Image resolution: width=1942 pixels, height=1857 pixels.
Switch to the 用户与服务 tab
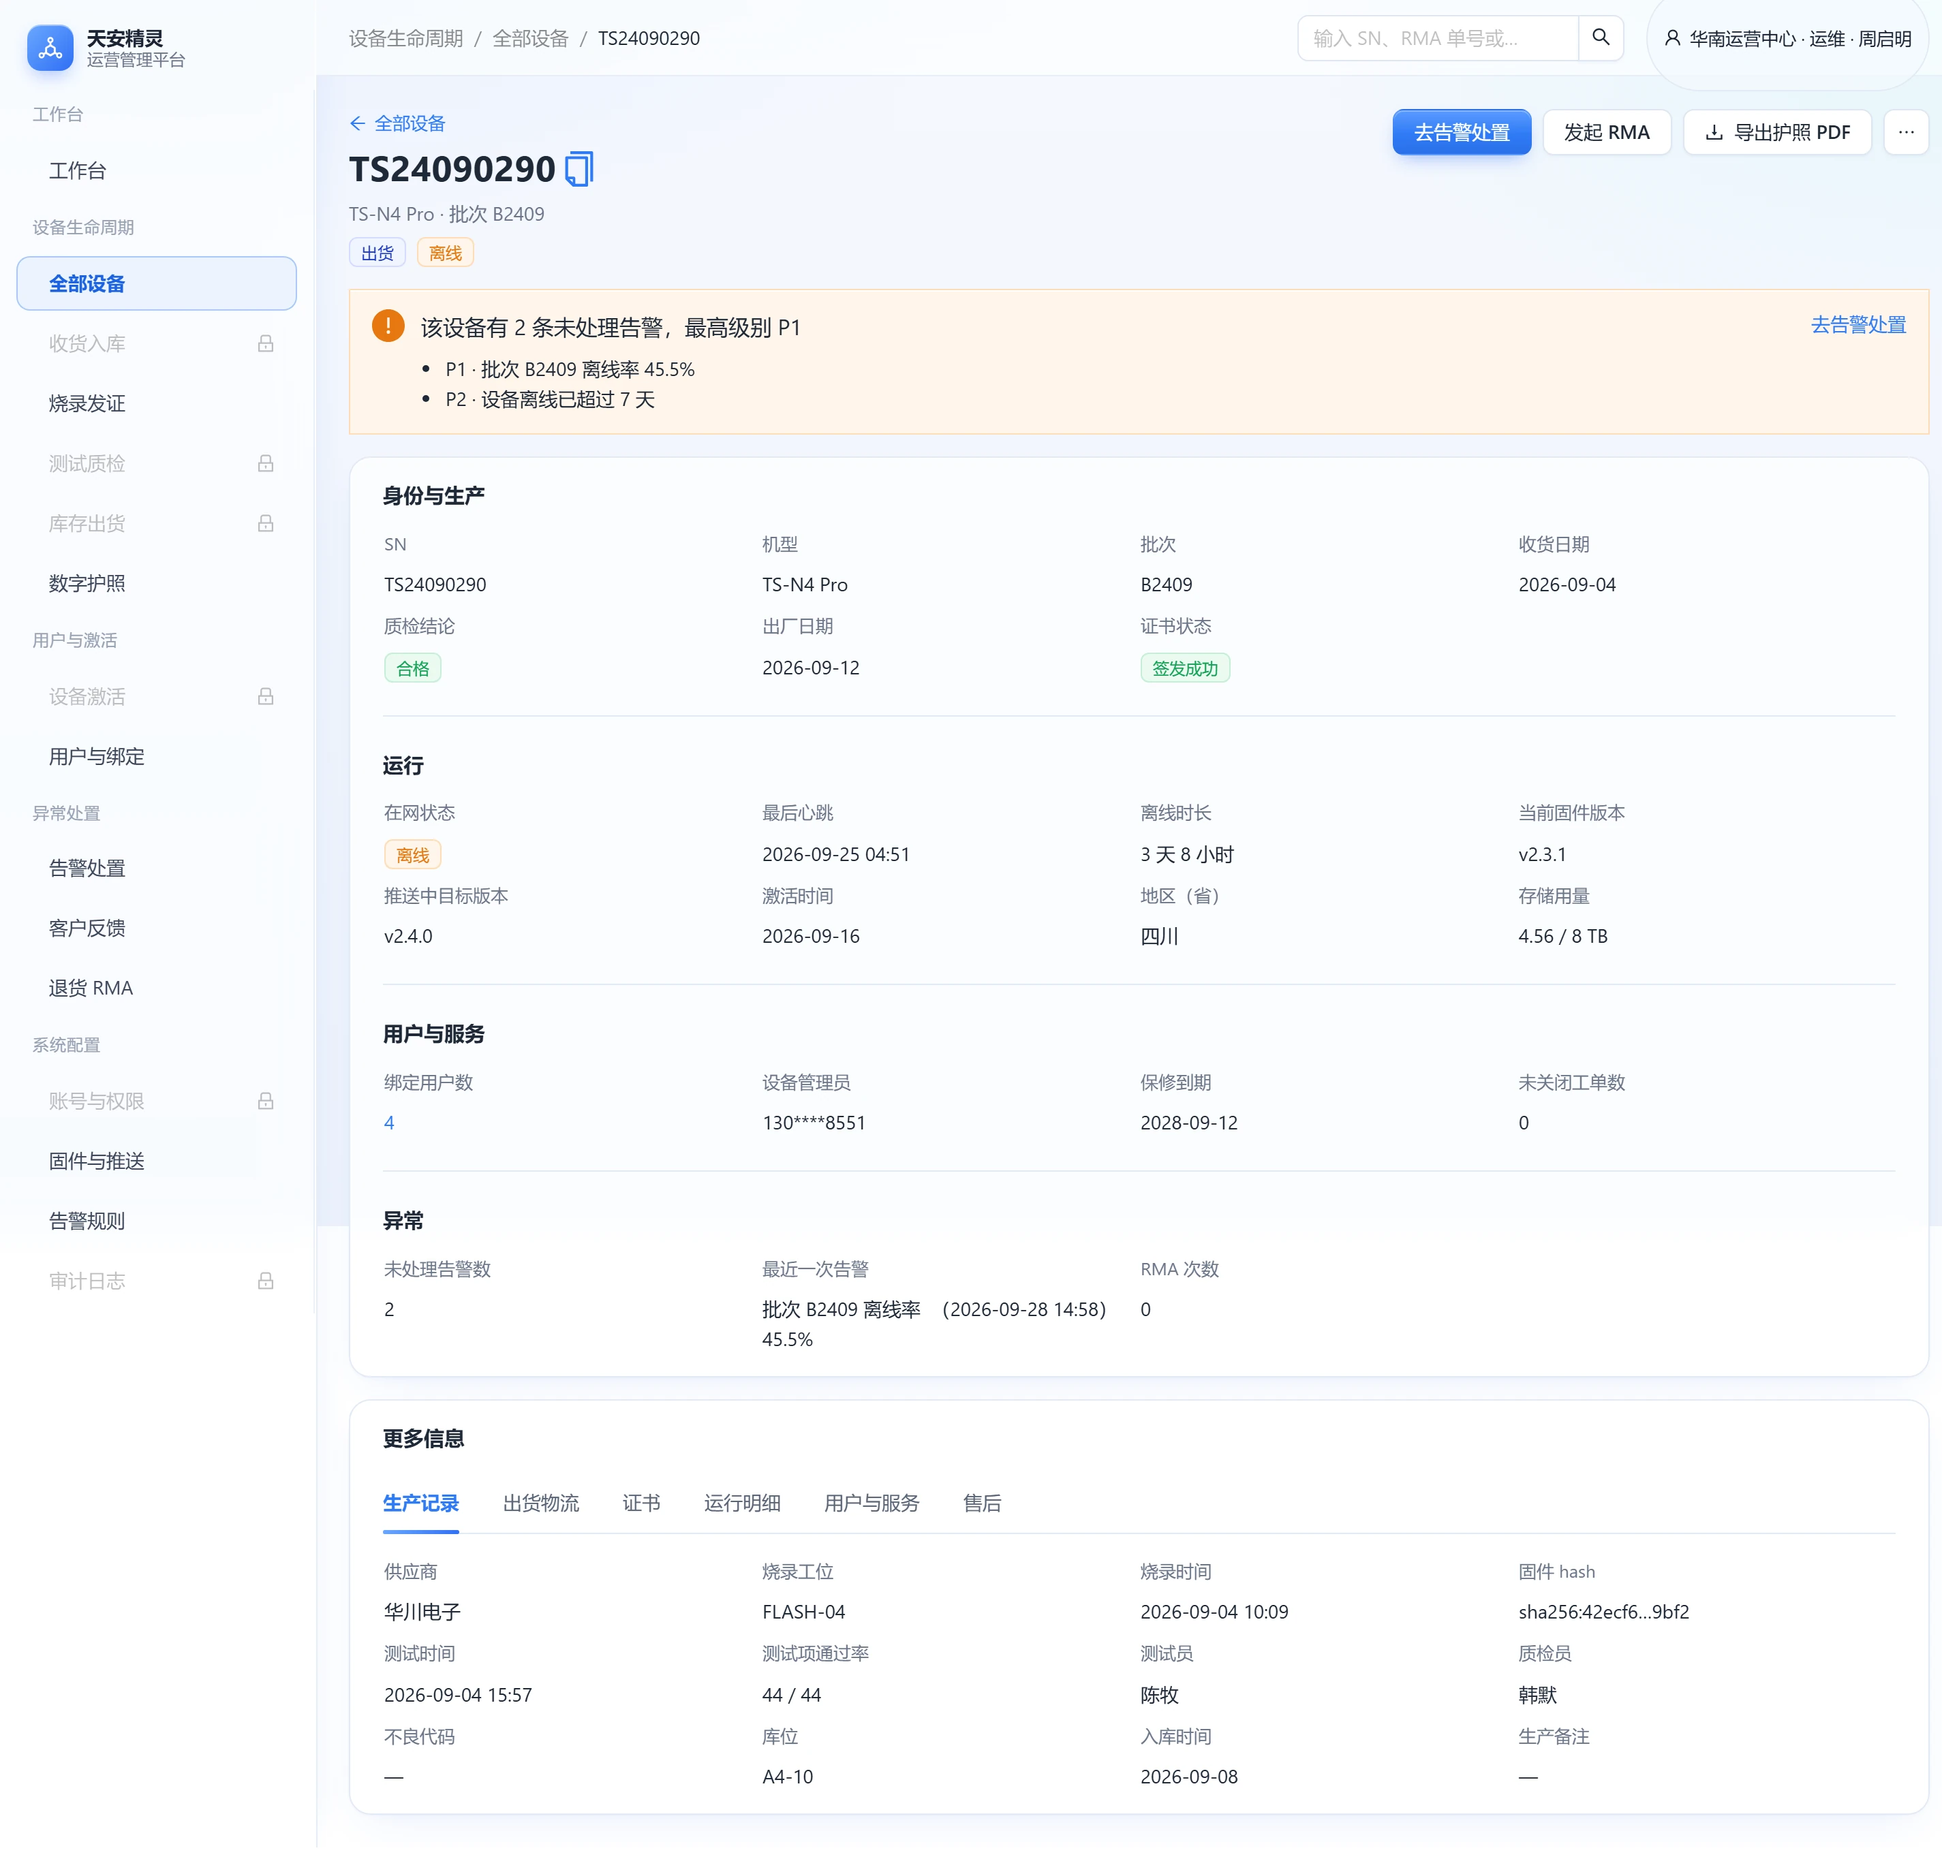pos(872,1503)
